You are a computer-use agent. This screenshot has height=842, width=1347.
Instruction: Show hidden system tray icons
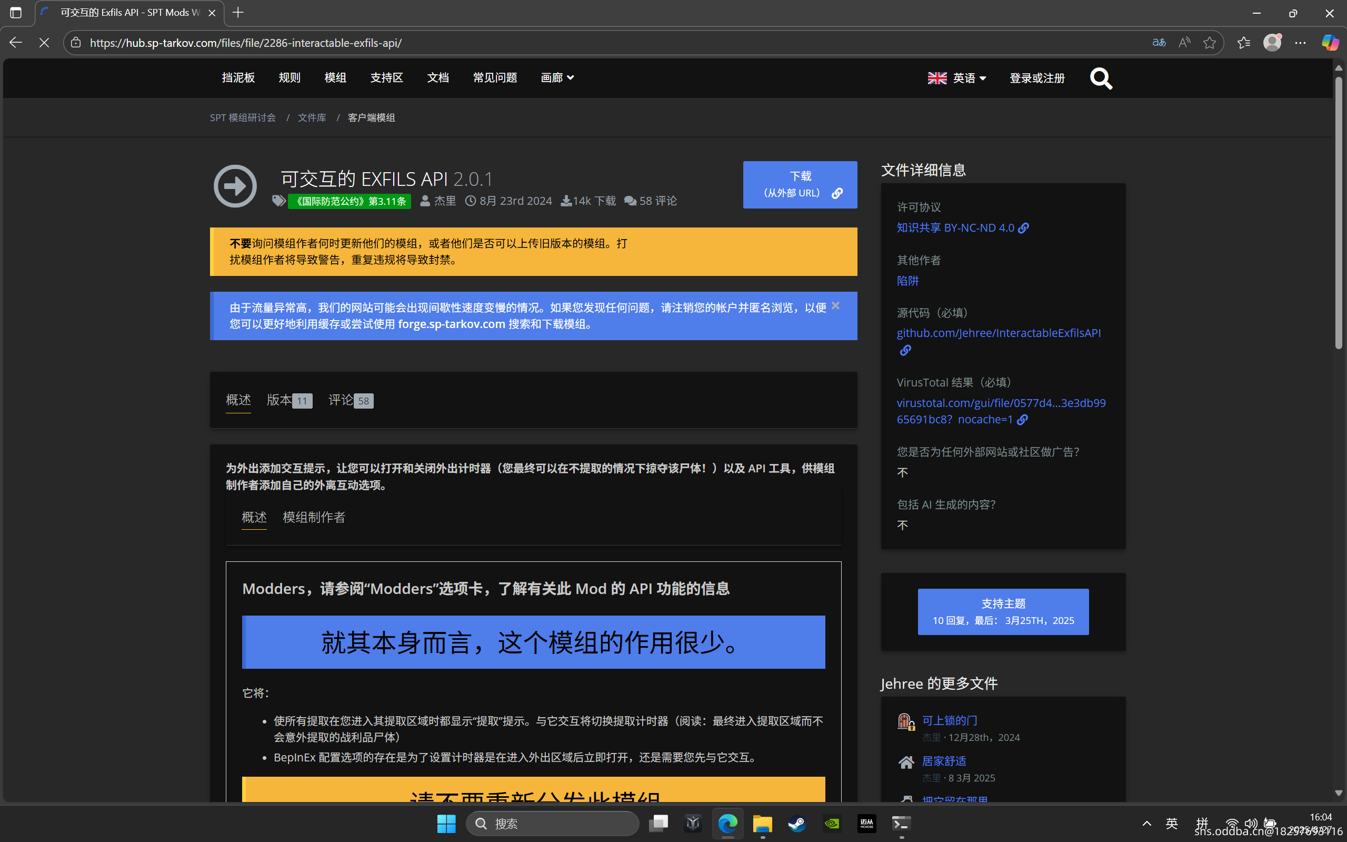point(1146,824)
